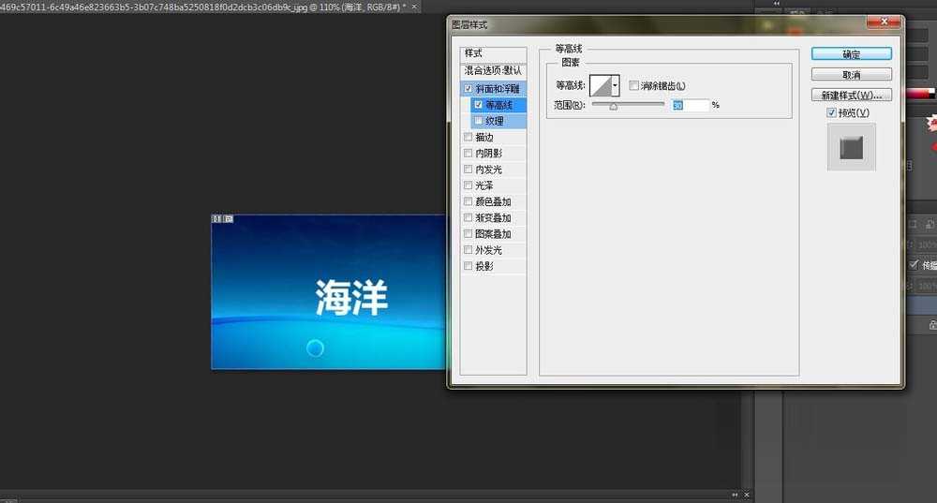Viewport: 937px width, 503px height.
Task: Click the bevel preview thumbnail
Action: point(851,147)
